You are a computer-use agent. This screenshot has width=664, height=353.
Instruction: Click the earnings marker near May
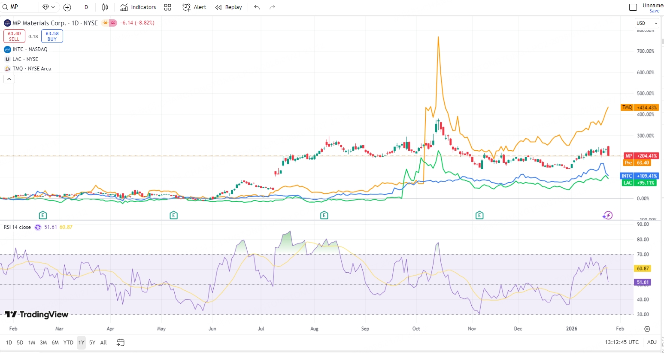pos(174,215)
